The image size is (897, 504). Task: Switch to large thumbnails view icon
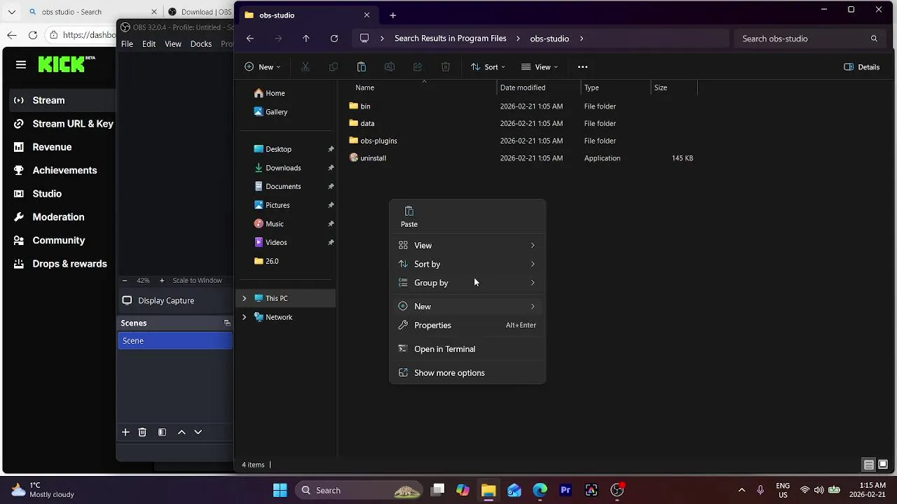883,465
